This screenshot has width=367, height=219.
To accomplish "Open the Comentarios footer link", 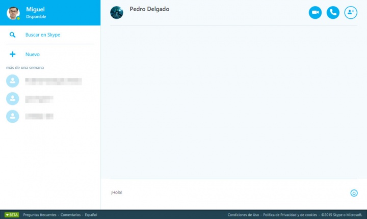I will [x=70, y=215].
